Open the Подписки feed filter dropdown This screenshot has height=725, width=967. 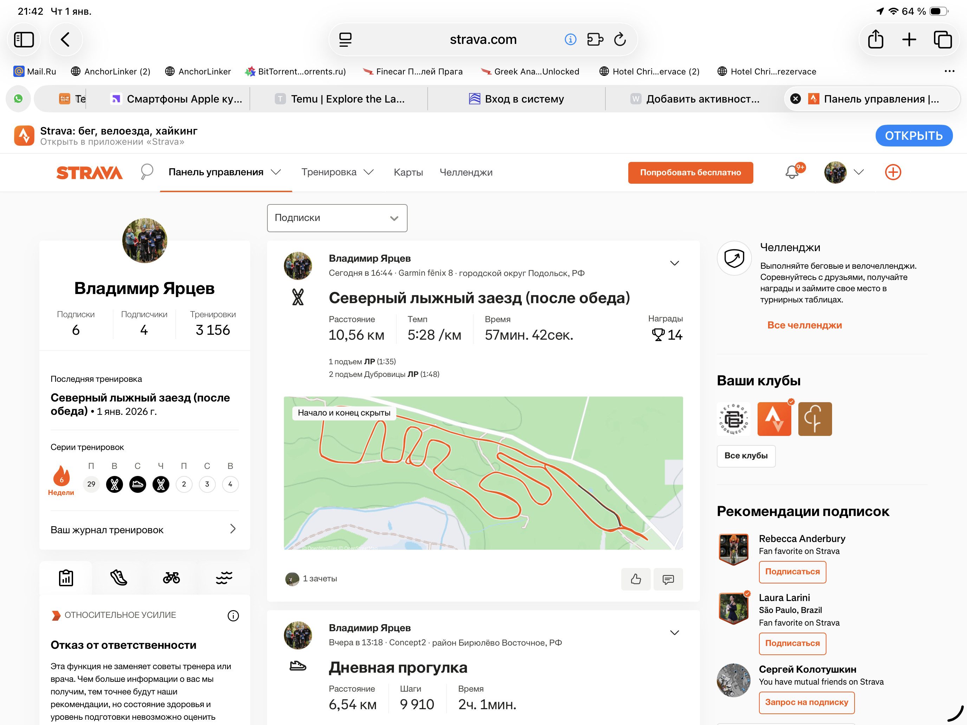coord(337,218)
